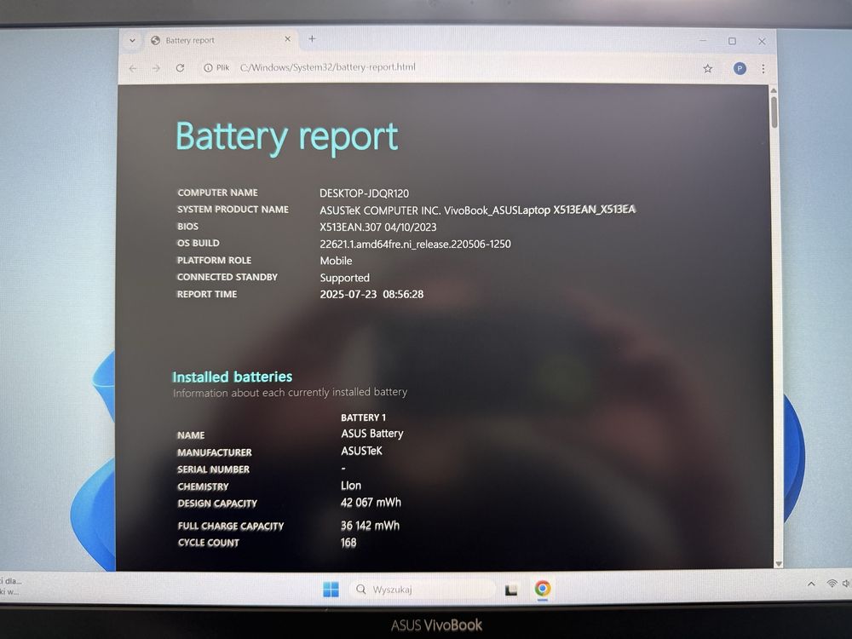Click the Installed batteries heading
This screenshot has height=639, width=852.
pyautogui.click(x=232, y=377)
